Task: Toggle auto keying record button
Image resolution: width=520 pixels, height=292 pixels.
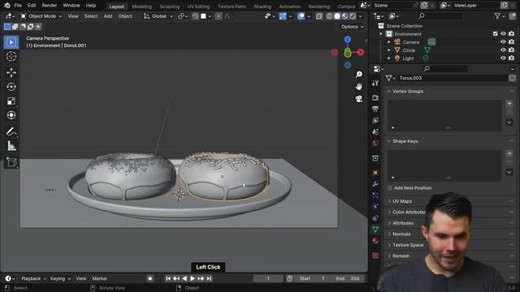Action: coord(150,279)
